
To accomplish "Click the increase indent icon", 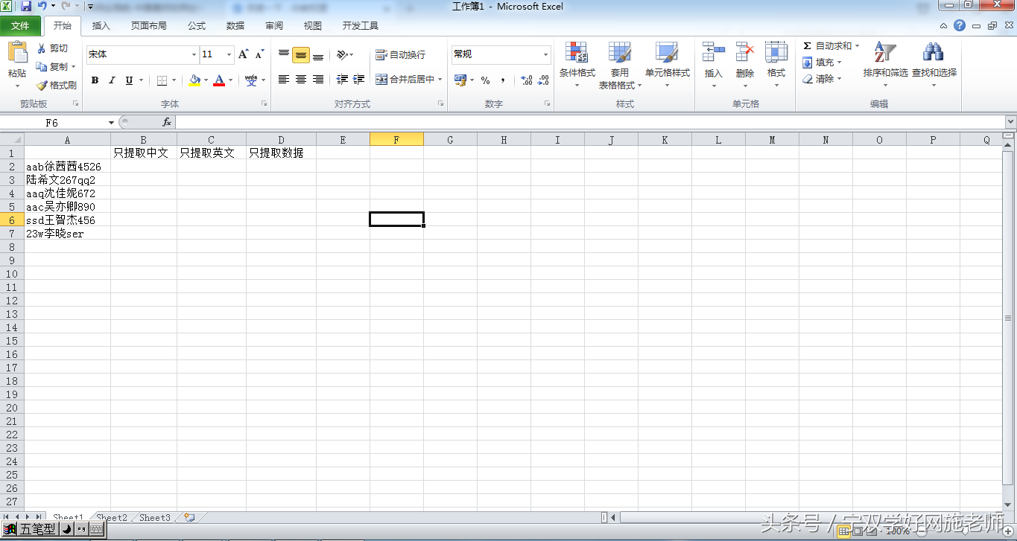I will [359, 79].
